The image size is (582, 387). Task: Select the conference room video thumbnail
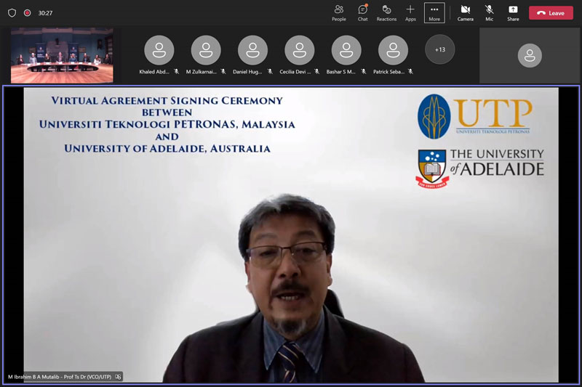(x=62, y=55)
